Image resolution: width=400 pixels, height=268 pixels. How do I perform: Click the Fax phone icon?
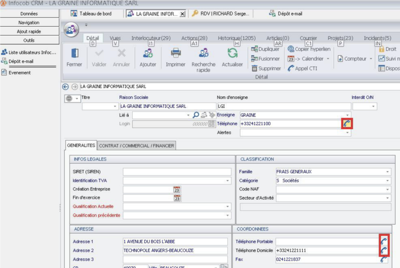tap(384, 259)
